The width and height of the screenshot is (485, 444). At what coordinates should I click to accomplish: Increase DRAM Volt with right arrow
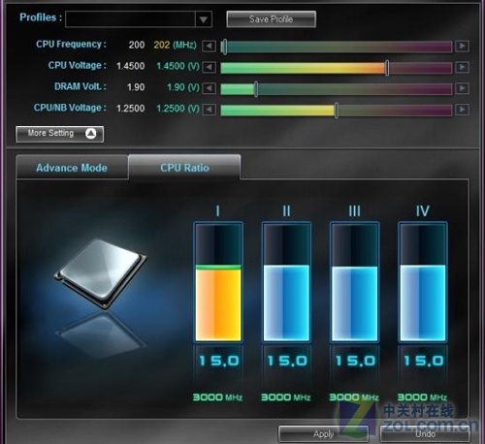pyautogui.click(x=462, y=88)
